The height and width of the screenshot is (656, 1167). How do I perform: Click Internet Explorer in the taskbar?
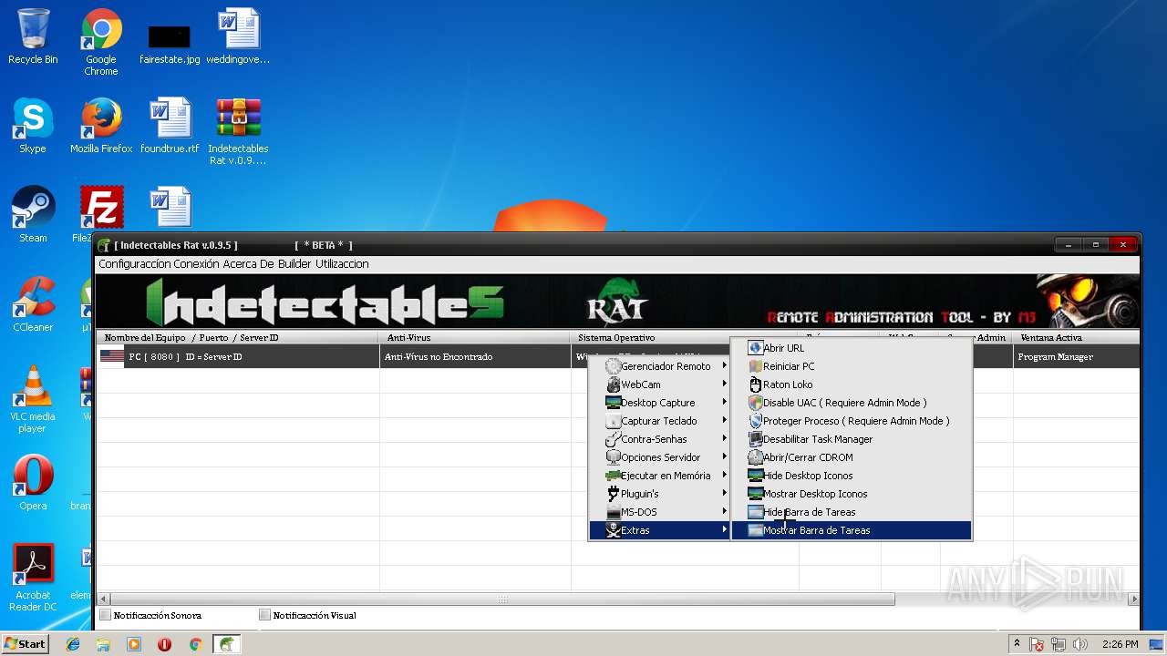pyautogui.click(x=73, y=644)
